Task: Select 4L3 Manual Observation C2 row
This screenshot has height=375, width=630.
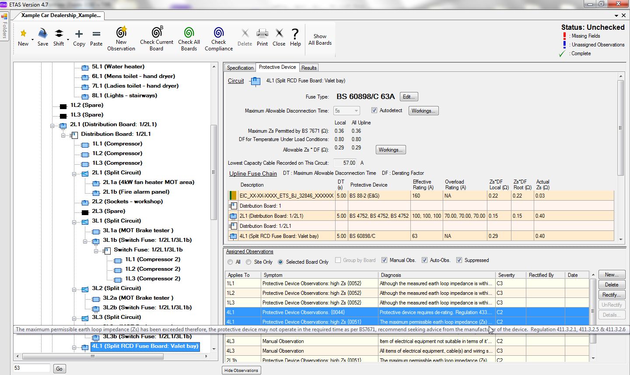Action: tap(407, 341)
